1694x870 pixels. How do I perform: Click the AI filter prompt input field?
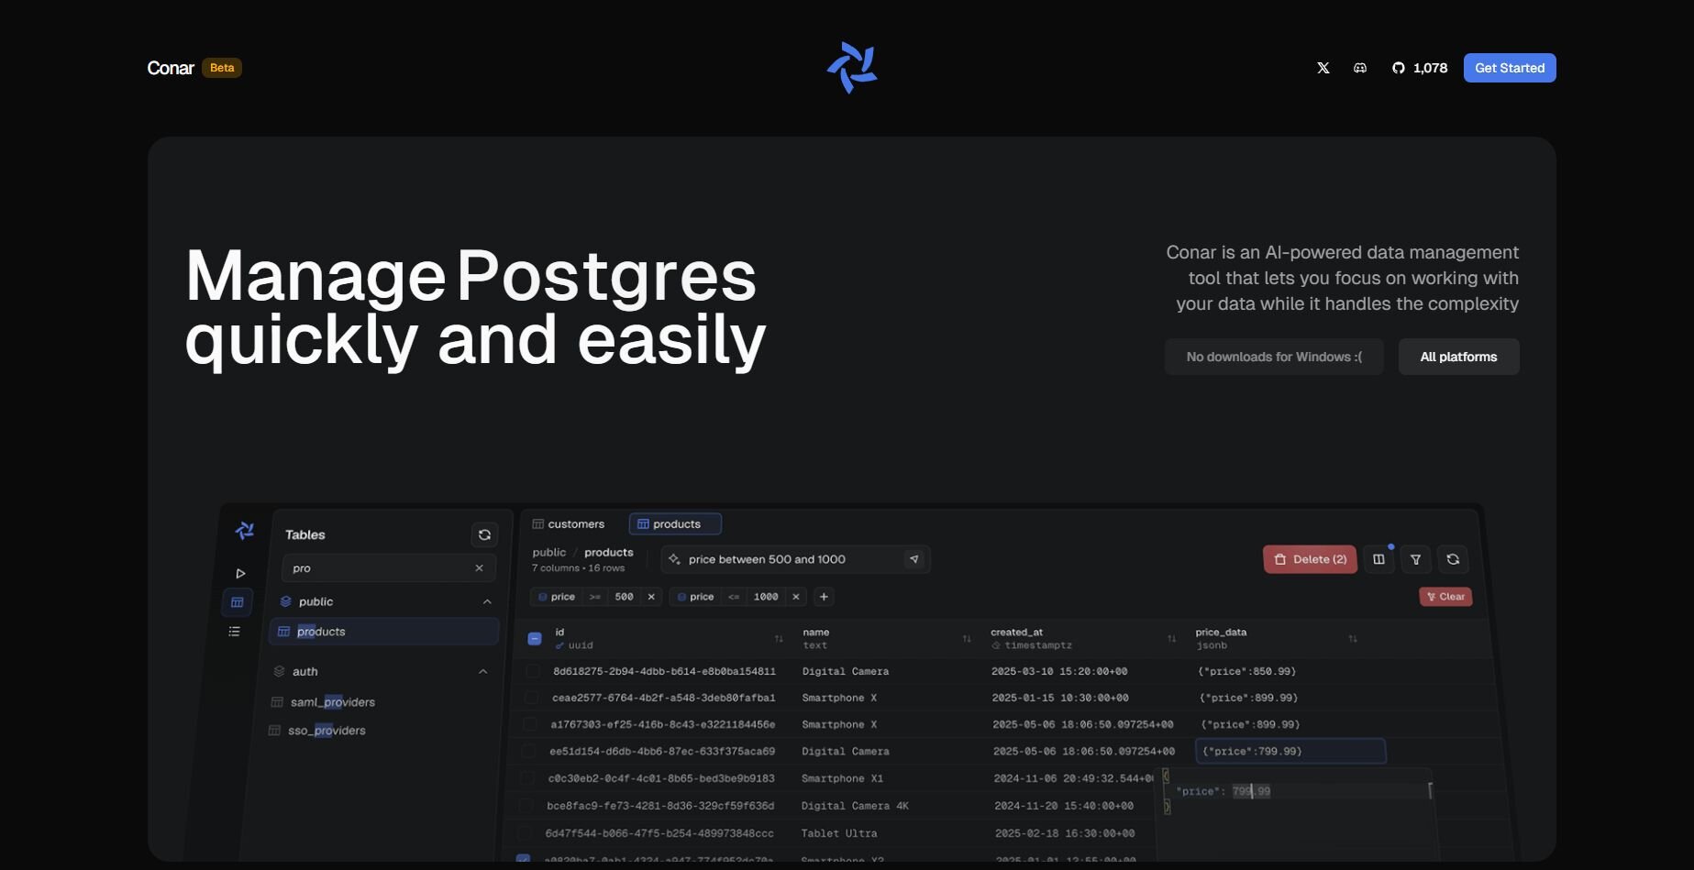pos(789,559)
